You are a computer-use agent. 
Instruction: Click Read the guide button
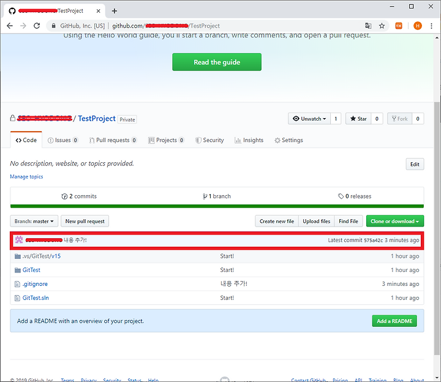pyautogui.click(x=217, y=62)
